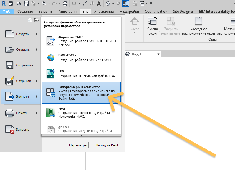The width and height of the screenshot is (235, 170).
Task: Click the Вид 1 view tab cube icon
Action: tap(128, 54)
